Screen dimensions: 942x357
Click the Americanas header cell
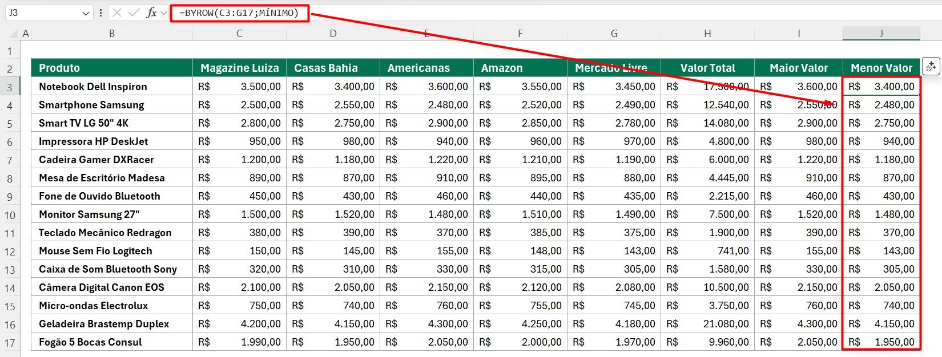pos(426,68)
